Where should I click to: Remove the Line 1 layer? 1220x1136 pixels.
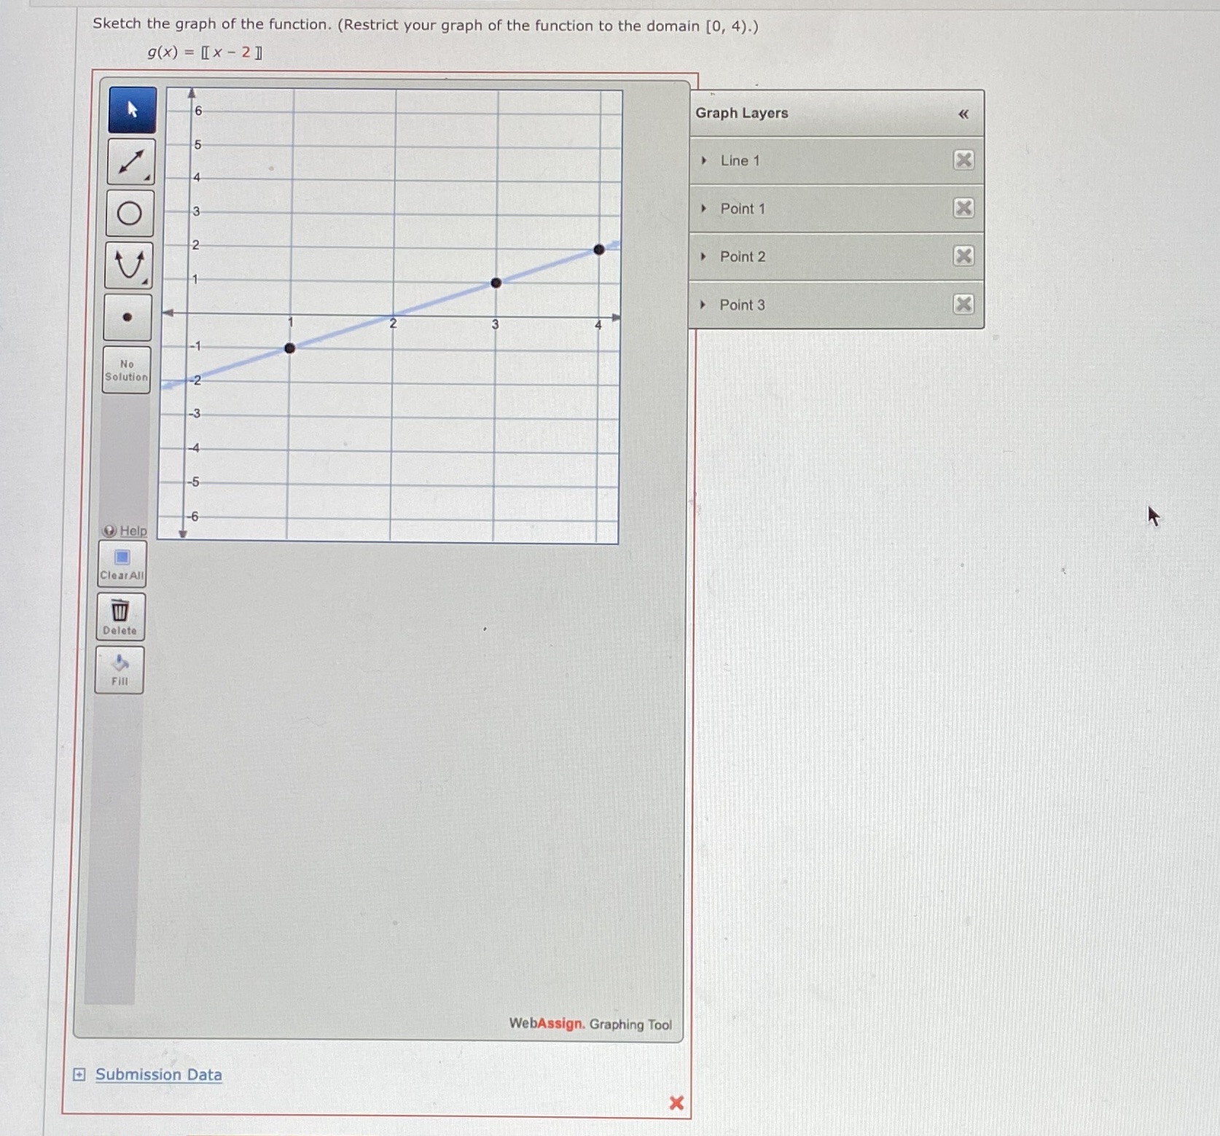(x=963, y=160)
